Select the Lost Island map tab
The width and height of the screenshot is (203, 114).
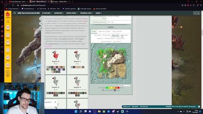[x=117, y=41]
